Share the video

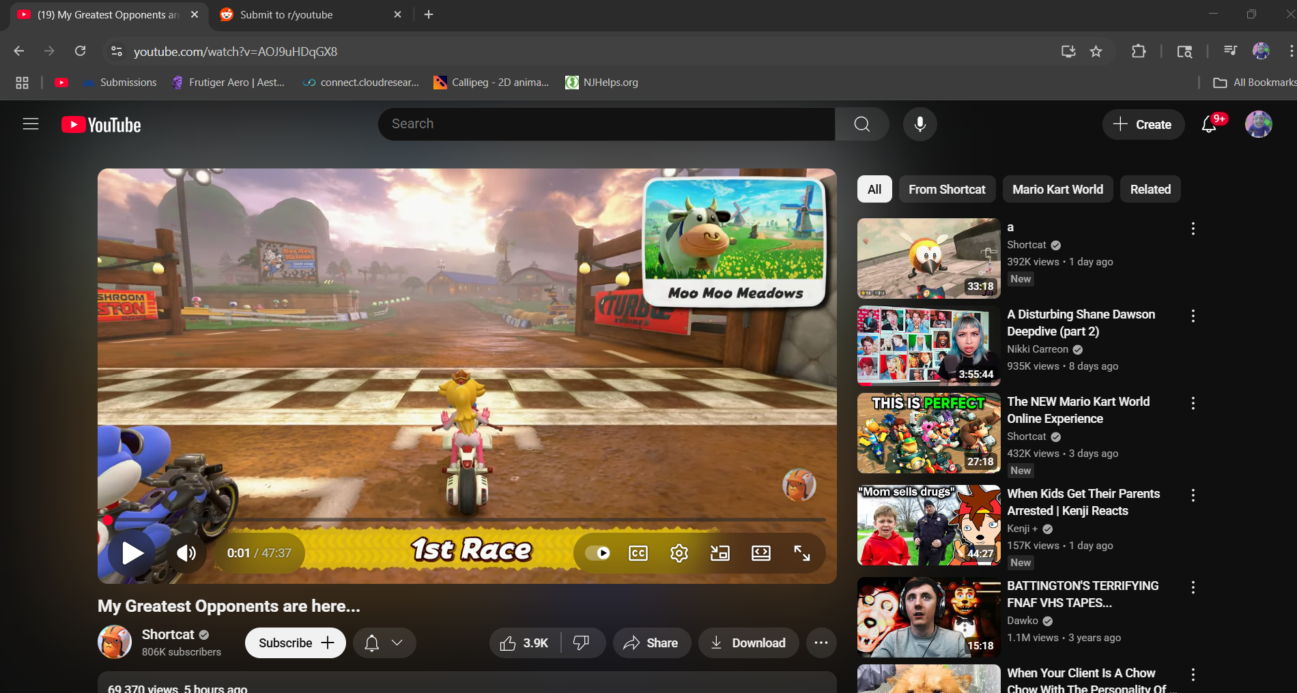pyautogui.click(x=652, y=643)
